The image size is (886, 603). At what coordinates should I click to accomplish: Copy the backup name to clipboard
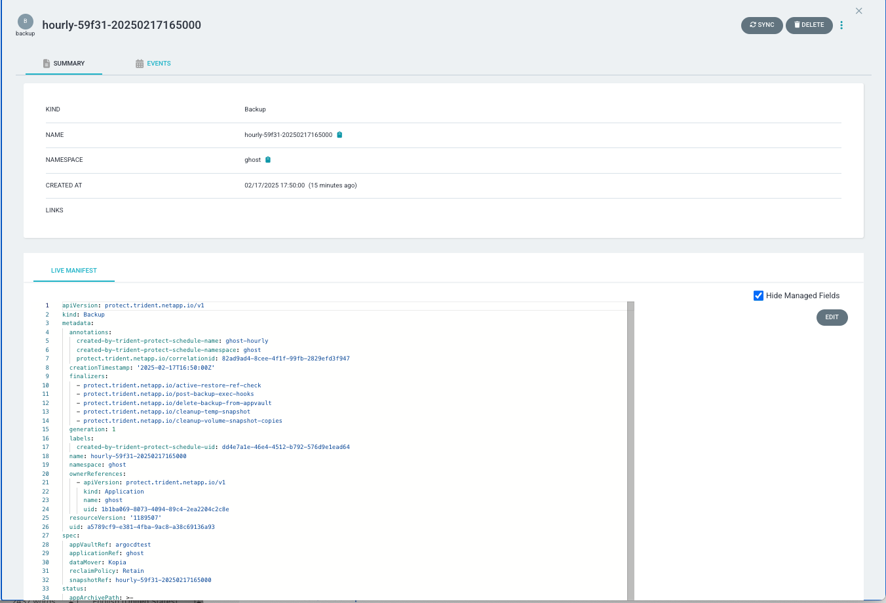pos(339,135)
